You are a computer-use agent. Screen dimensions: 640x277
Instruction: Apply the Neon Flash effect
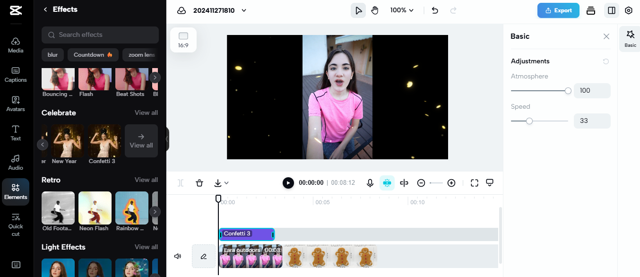click(x=95, y=208)
